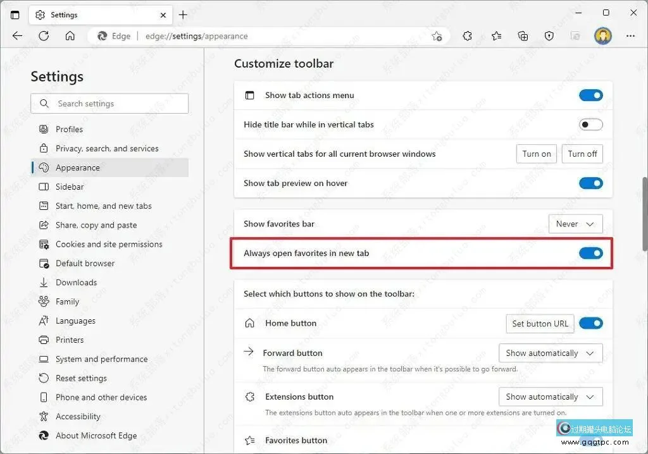The image size is (648, 454).
Task: Enable Hide title bar while in vertical tabs
Action: coord(590,125)
